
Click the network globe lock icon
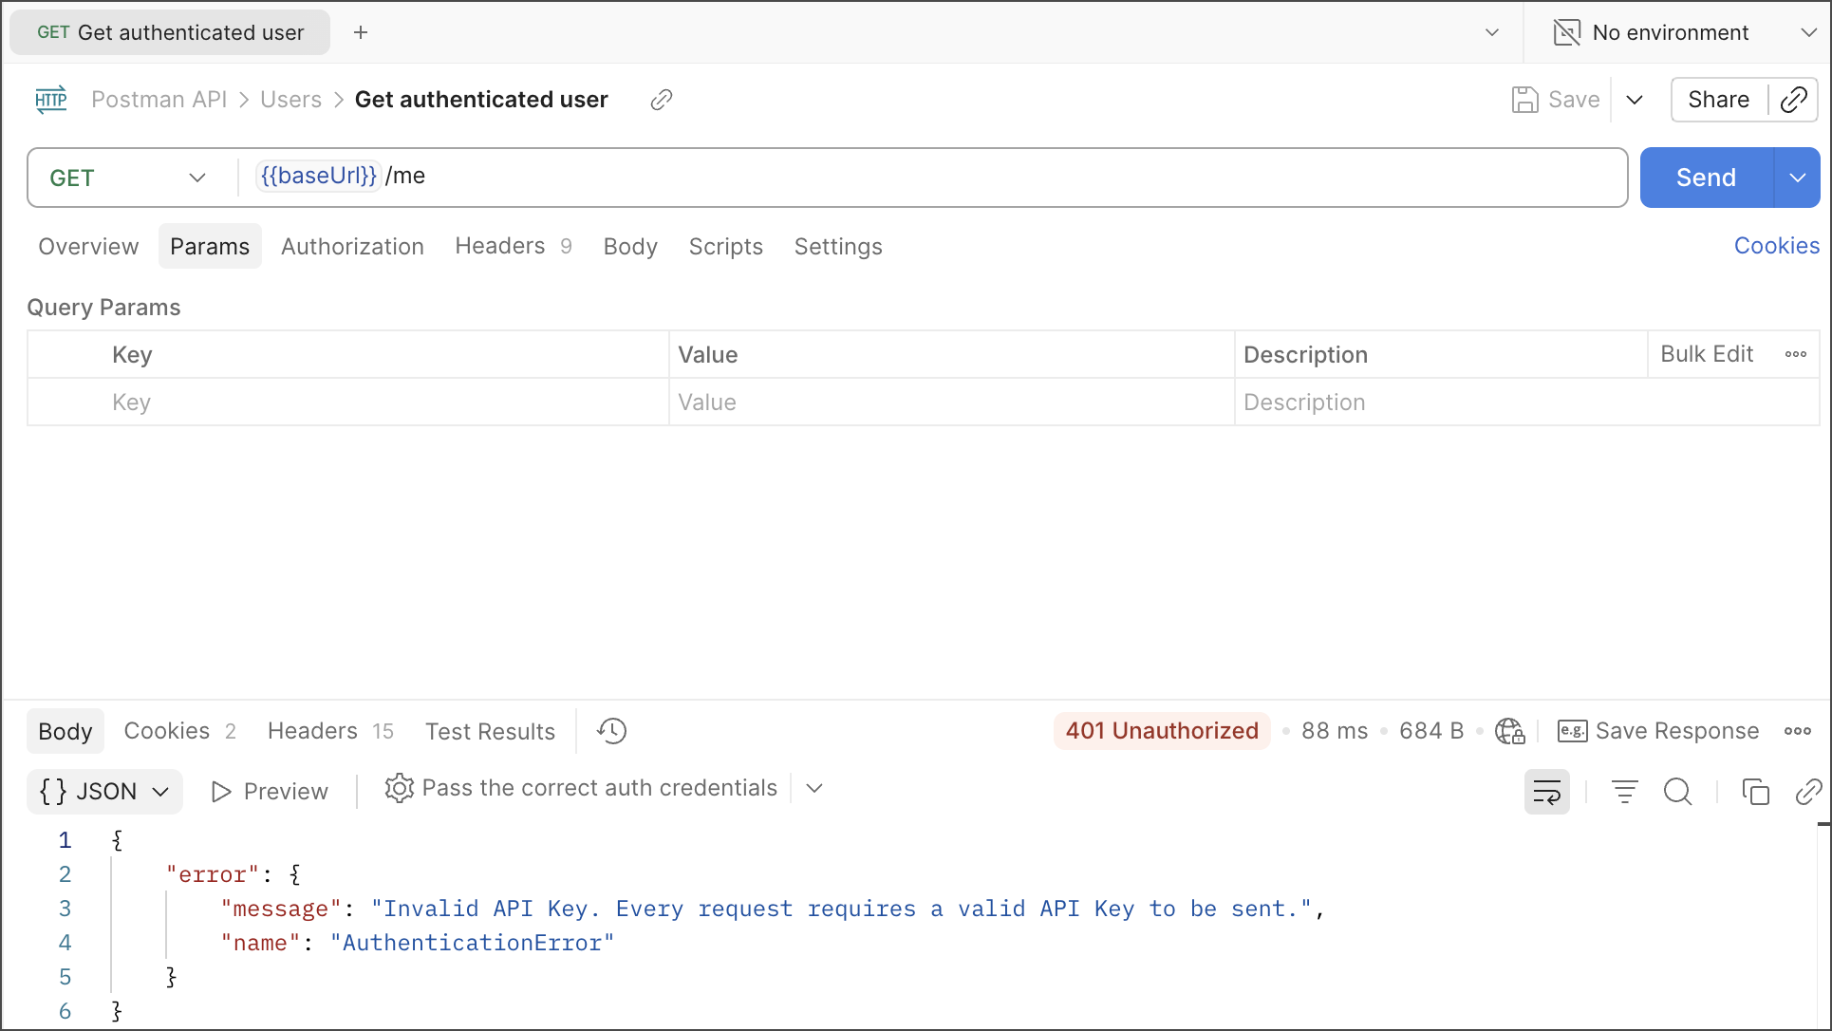(x=1510, y=731)
